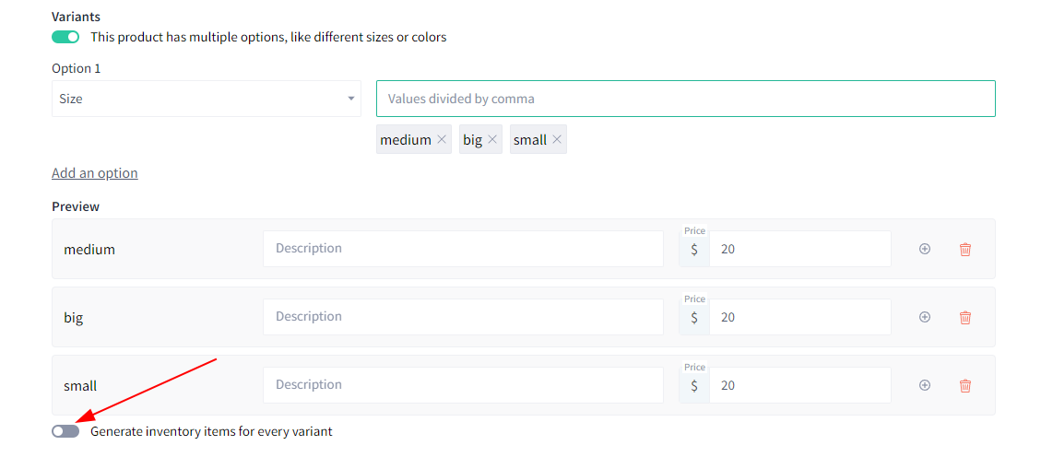Click plus icon on big variant row
The height and width of the screenshot is (457, 1041).
click(924, 317)
